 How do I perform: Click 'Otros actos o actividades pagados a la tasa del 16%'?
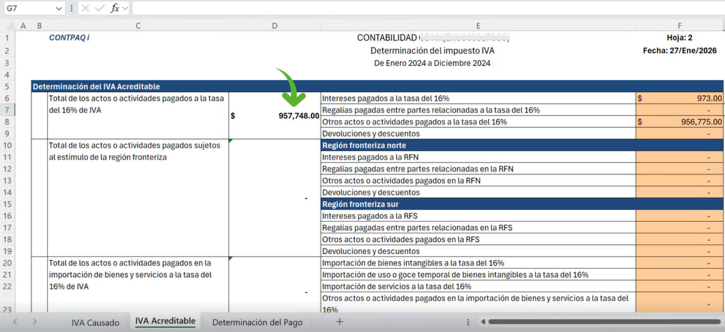414,122
